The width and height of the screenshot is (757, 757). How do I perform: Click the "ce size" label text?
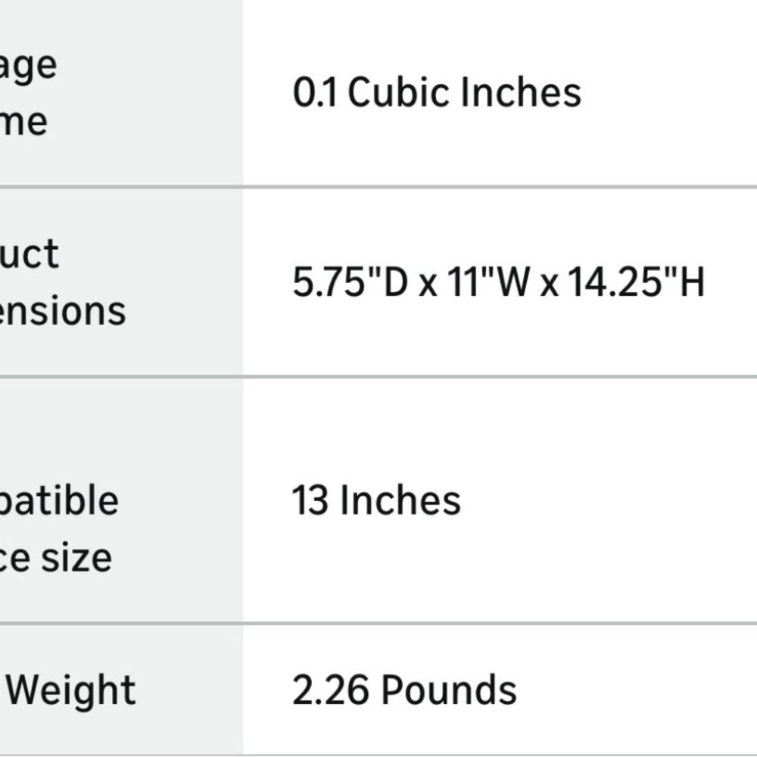click(x=55, y=558)
